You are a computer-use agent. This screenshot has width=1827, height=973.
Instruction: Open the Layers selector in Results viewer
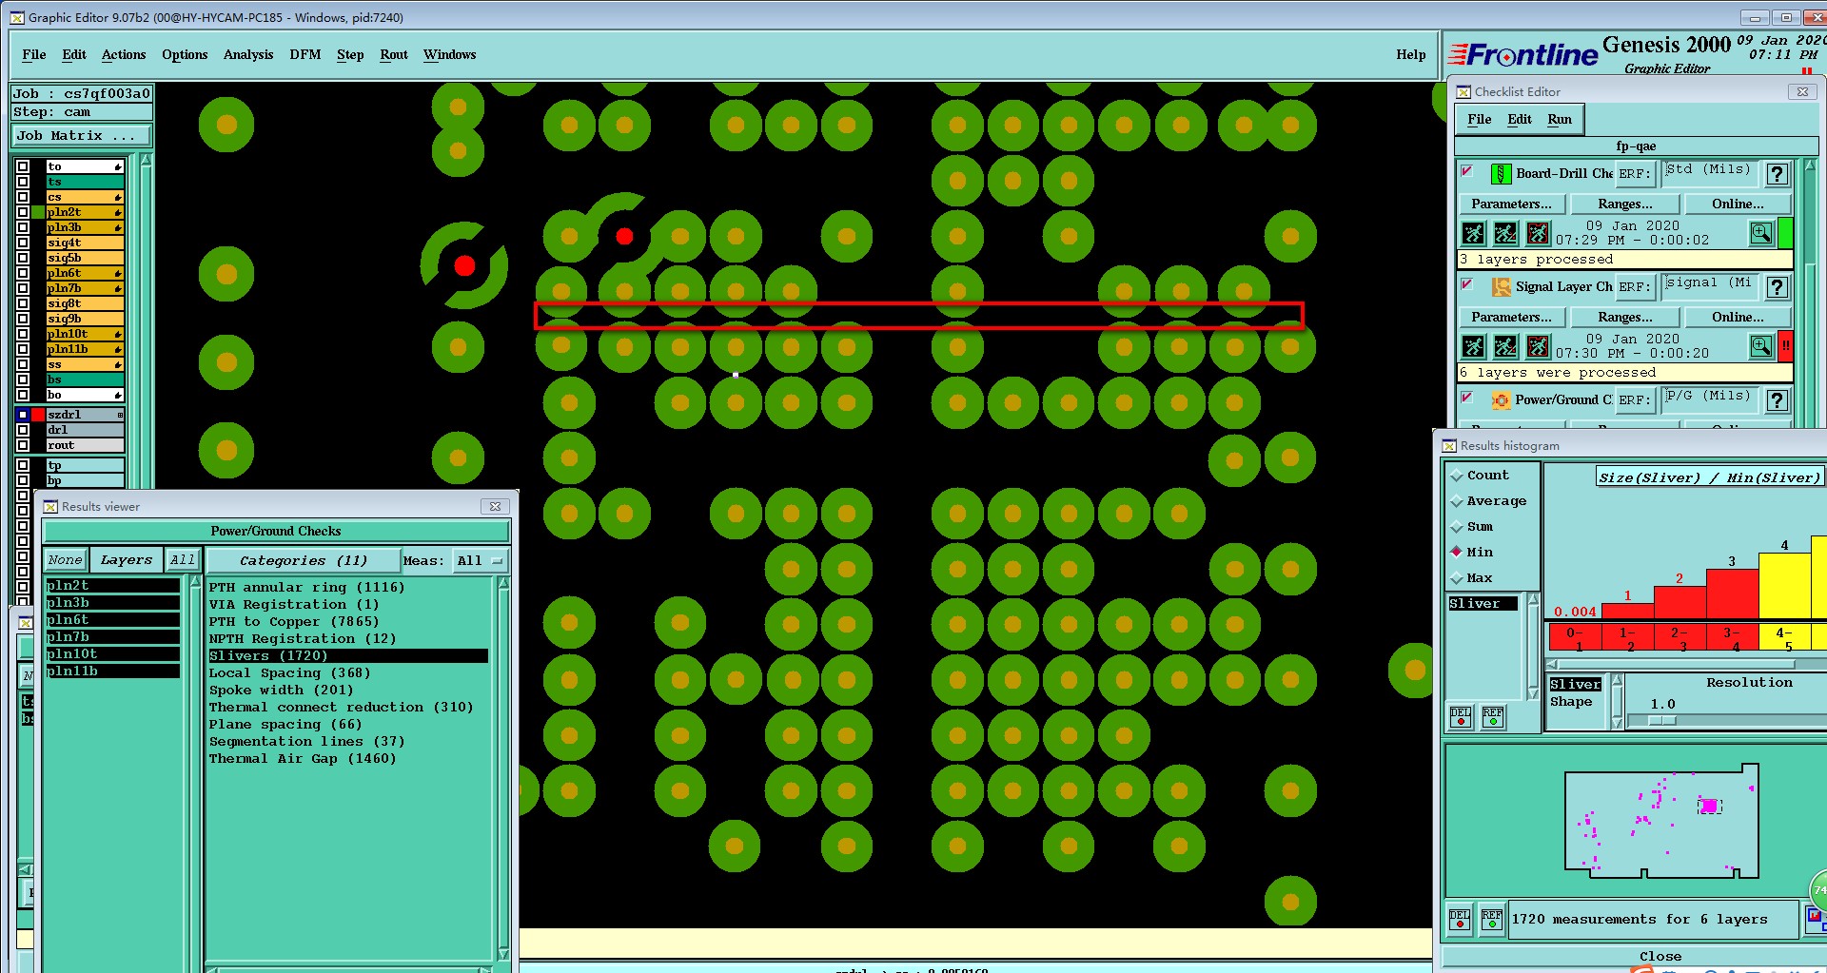pyautogui.click(x=127, y=560)
